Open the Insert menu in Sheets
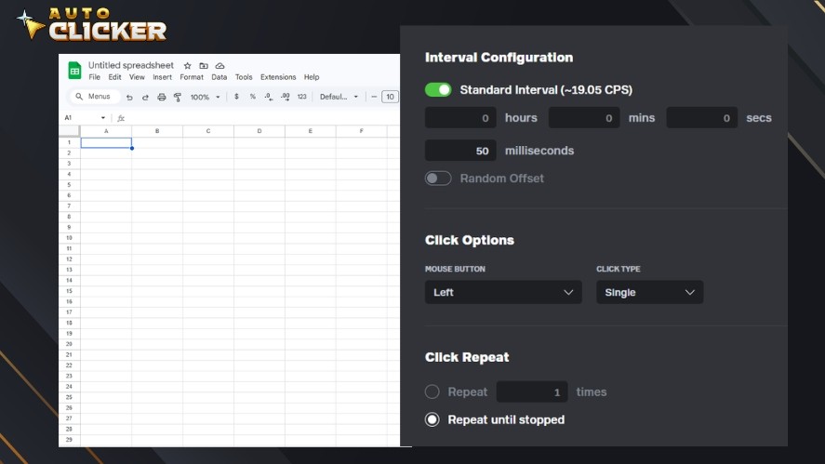The width and height of the screenshot is (825, 464). 162,77
